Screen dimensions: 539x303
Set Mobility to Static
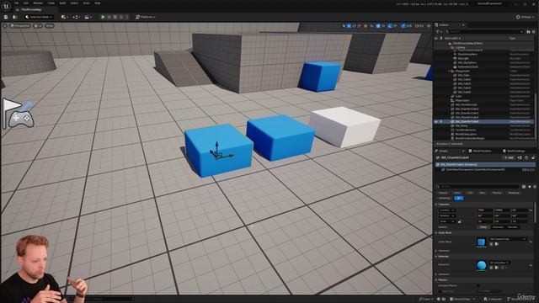point(483,227)
